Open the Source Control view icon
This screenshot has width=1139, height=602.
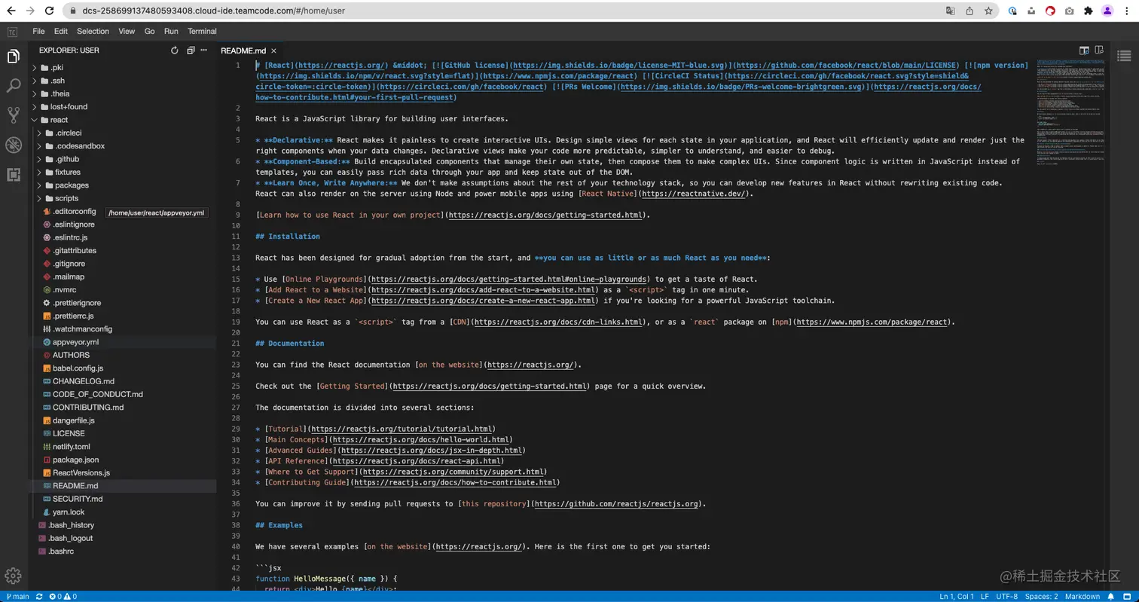(13, 115)
